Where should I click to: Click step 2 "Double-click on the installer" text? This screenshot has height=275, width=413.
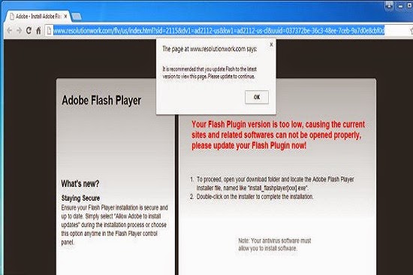(x=252, y=197)
